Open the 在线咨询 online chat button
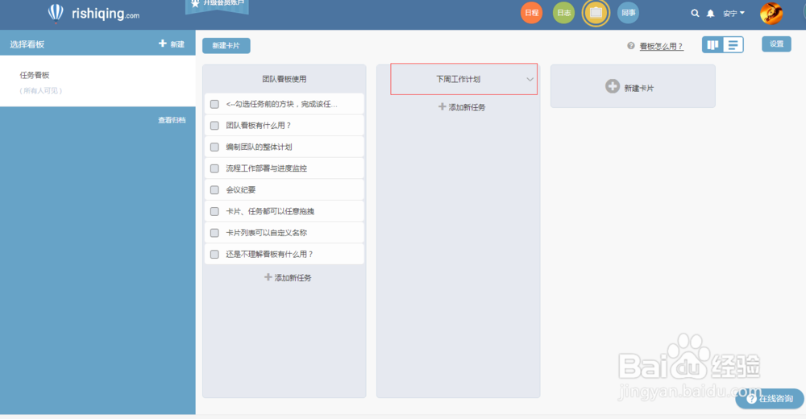This screenshot has width=806, height=419. 770,398
